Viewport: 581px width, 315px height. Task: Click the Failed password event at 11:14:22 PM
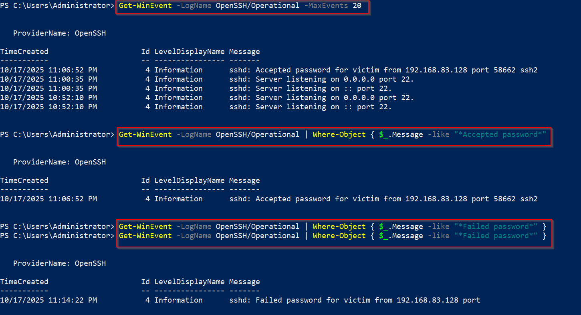[x=240, y=300]
